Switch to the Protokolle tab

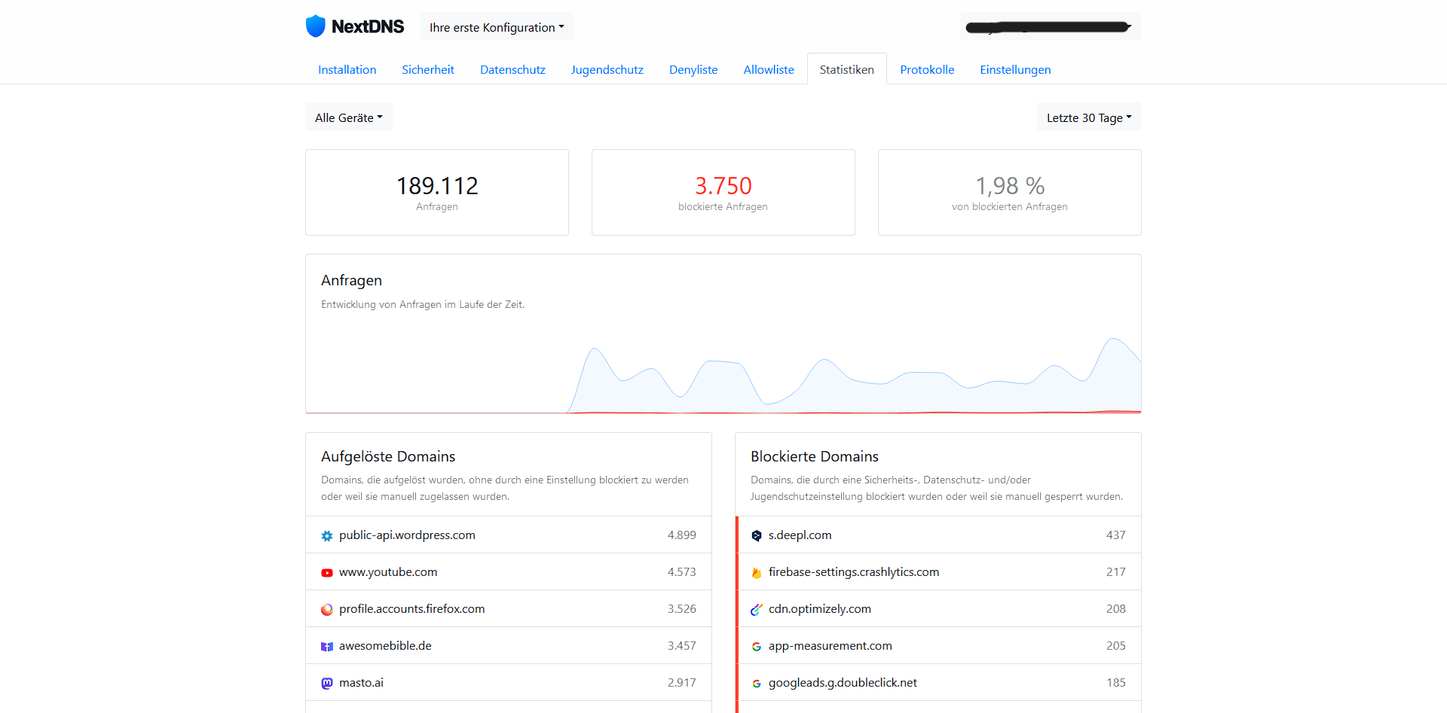click(x=927, y=69)
